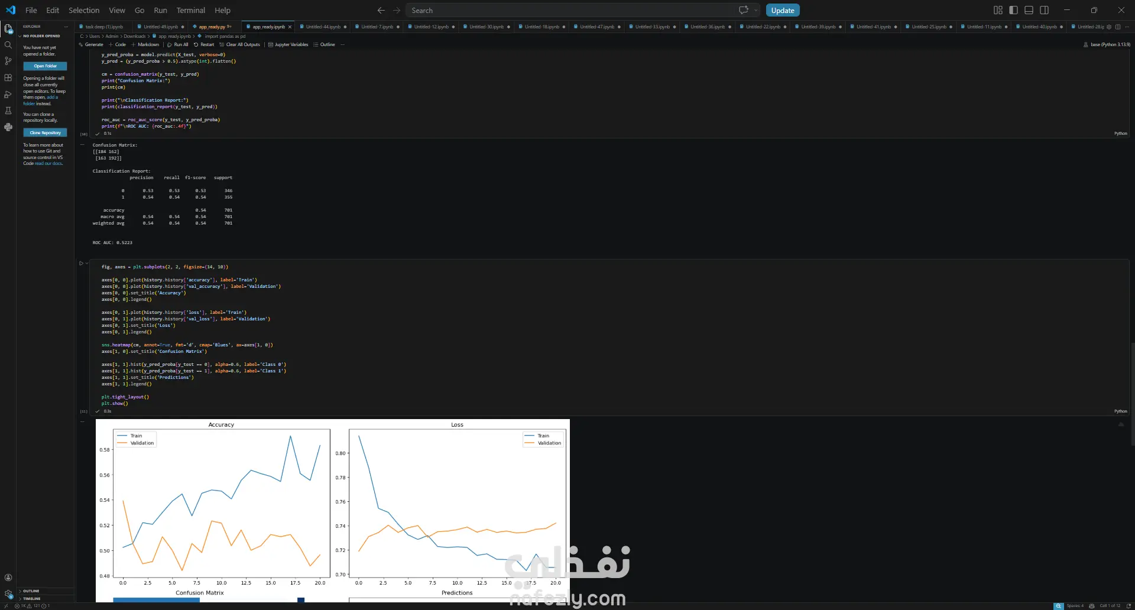Open the plot cell output ellipsis menu
Screen dimensions: 1135x610
pyautogui.click(x=83, y=421)
